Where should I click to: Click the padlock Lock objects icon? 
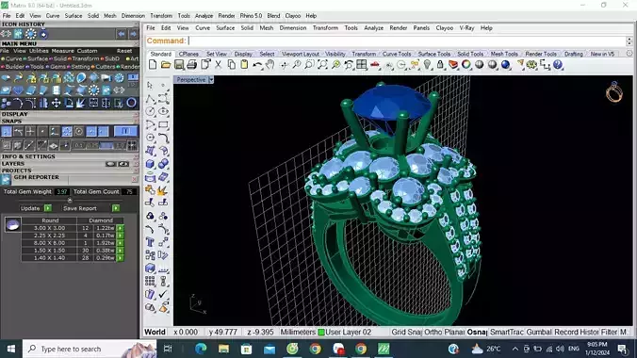click(x=440, y=65)
